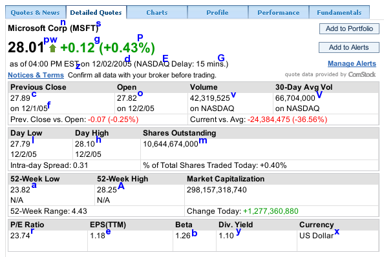
Task: Open the Profile tab
Action: (217, 12)
